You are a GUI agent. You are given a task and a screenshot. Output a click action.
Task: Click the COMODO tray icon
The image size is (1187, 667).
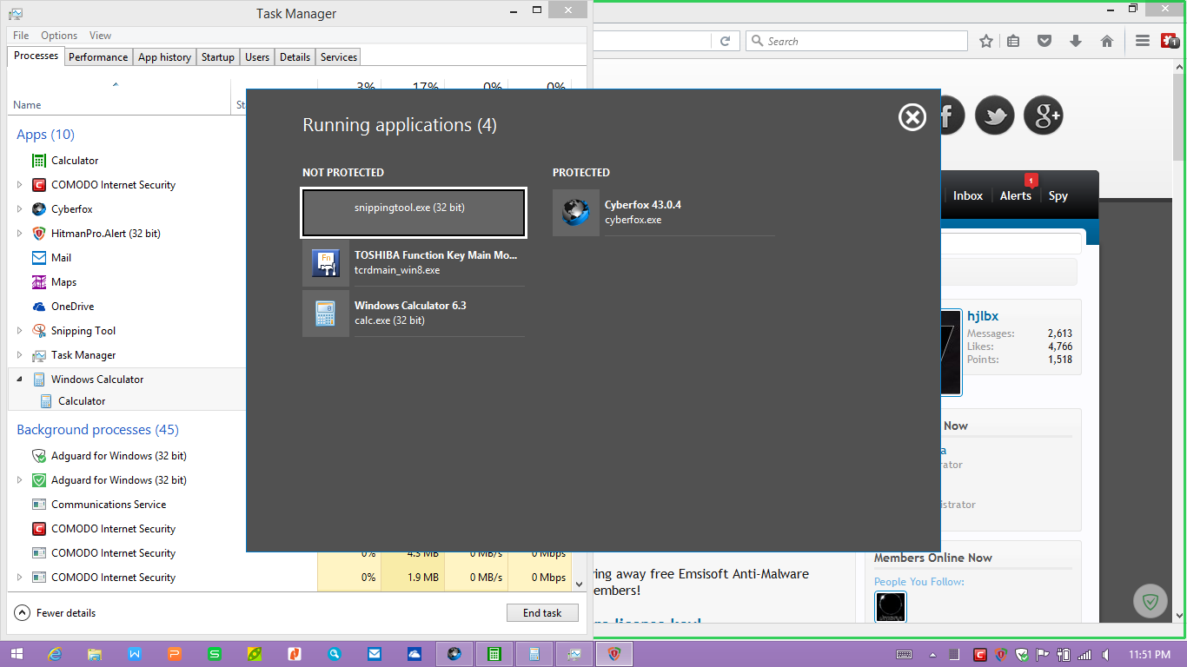click(x=979, y=654)
